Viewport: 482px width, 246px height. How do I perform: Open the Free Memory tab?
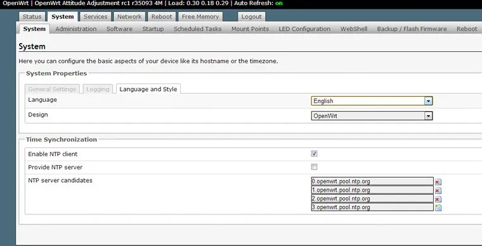200,17
